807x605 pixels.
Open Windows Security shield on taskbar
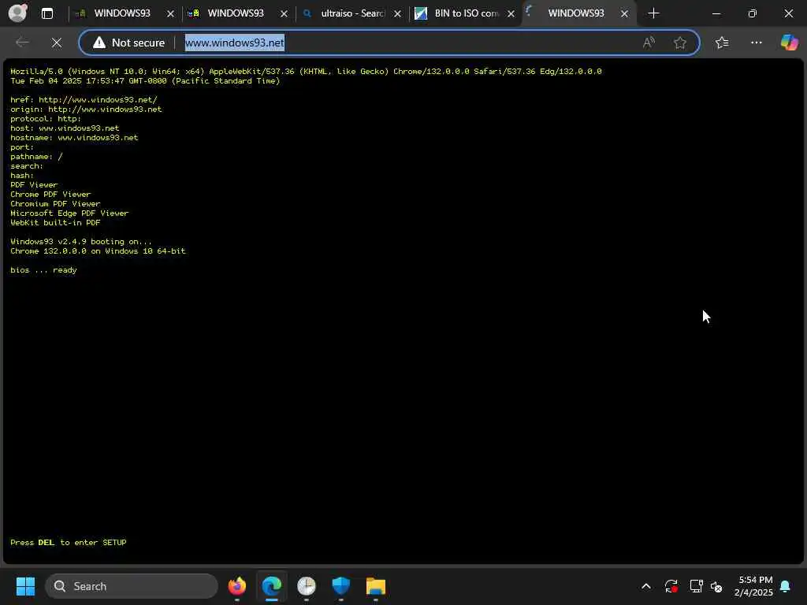click(x=340, y=586)
